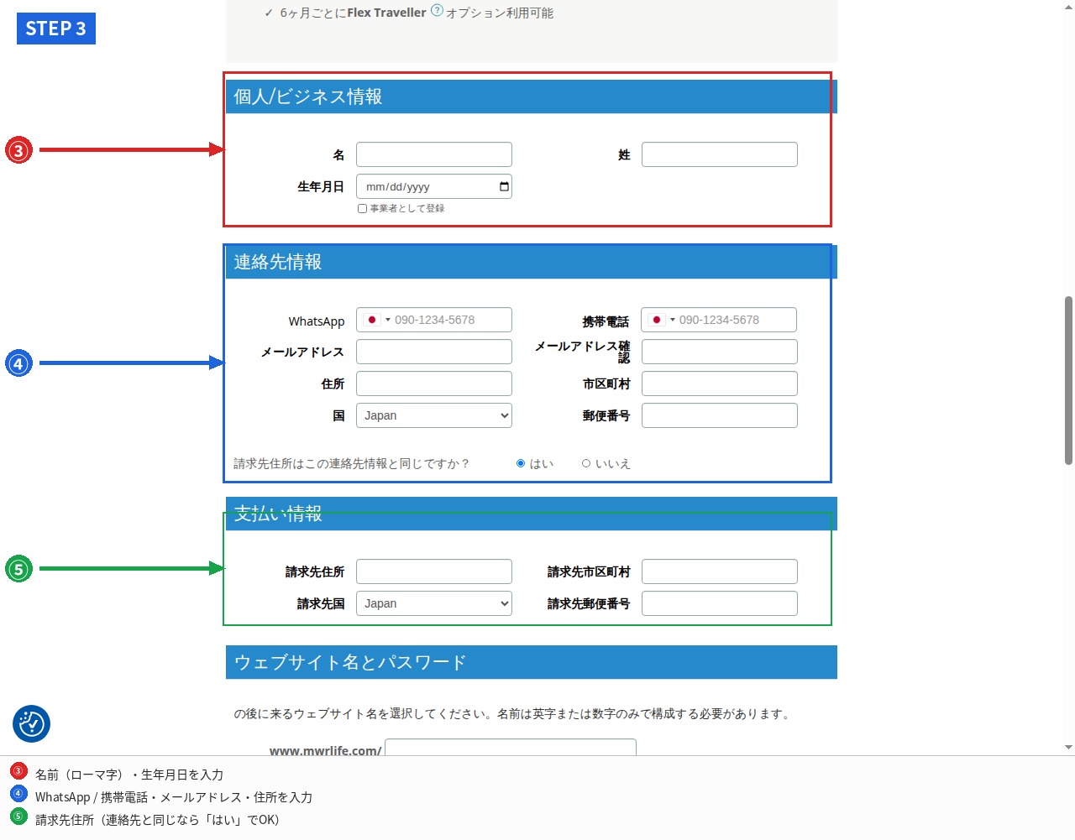Click the 請求先住所 billing address field
The height and width of the screenshot is (840, 1075).
pyautogui.click(x=434, y=571)
